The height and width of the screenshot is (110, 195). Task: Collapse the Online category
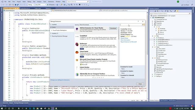[51, 27]
